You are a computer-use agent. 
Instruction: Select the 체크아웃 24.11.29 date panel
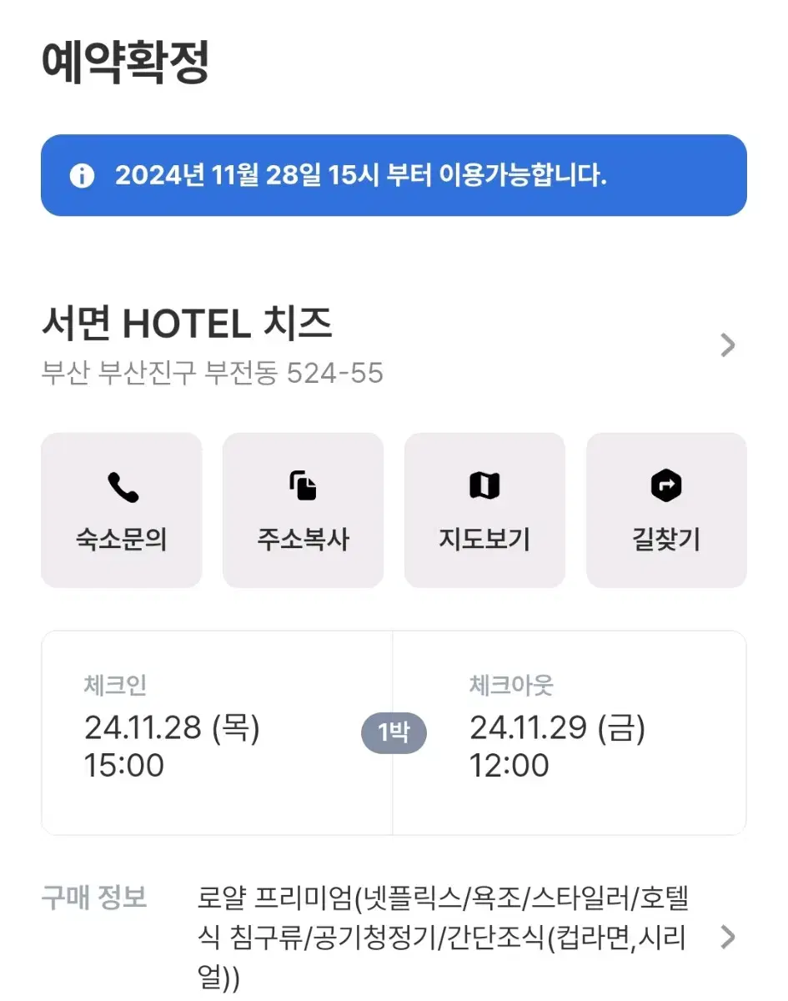click(x=570, y=732)
